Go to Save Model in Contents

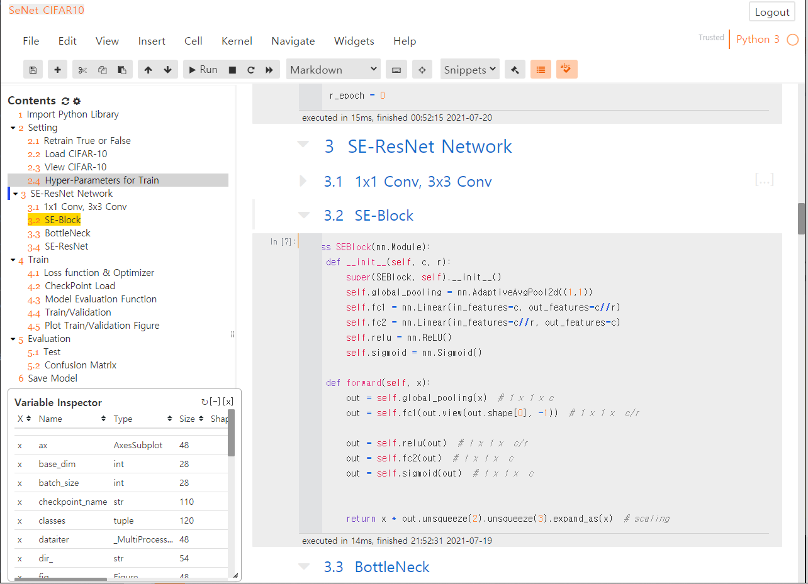tap(53, 378)
